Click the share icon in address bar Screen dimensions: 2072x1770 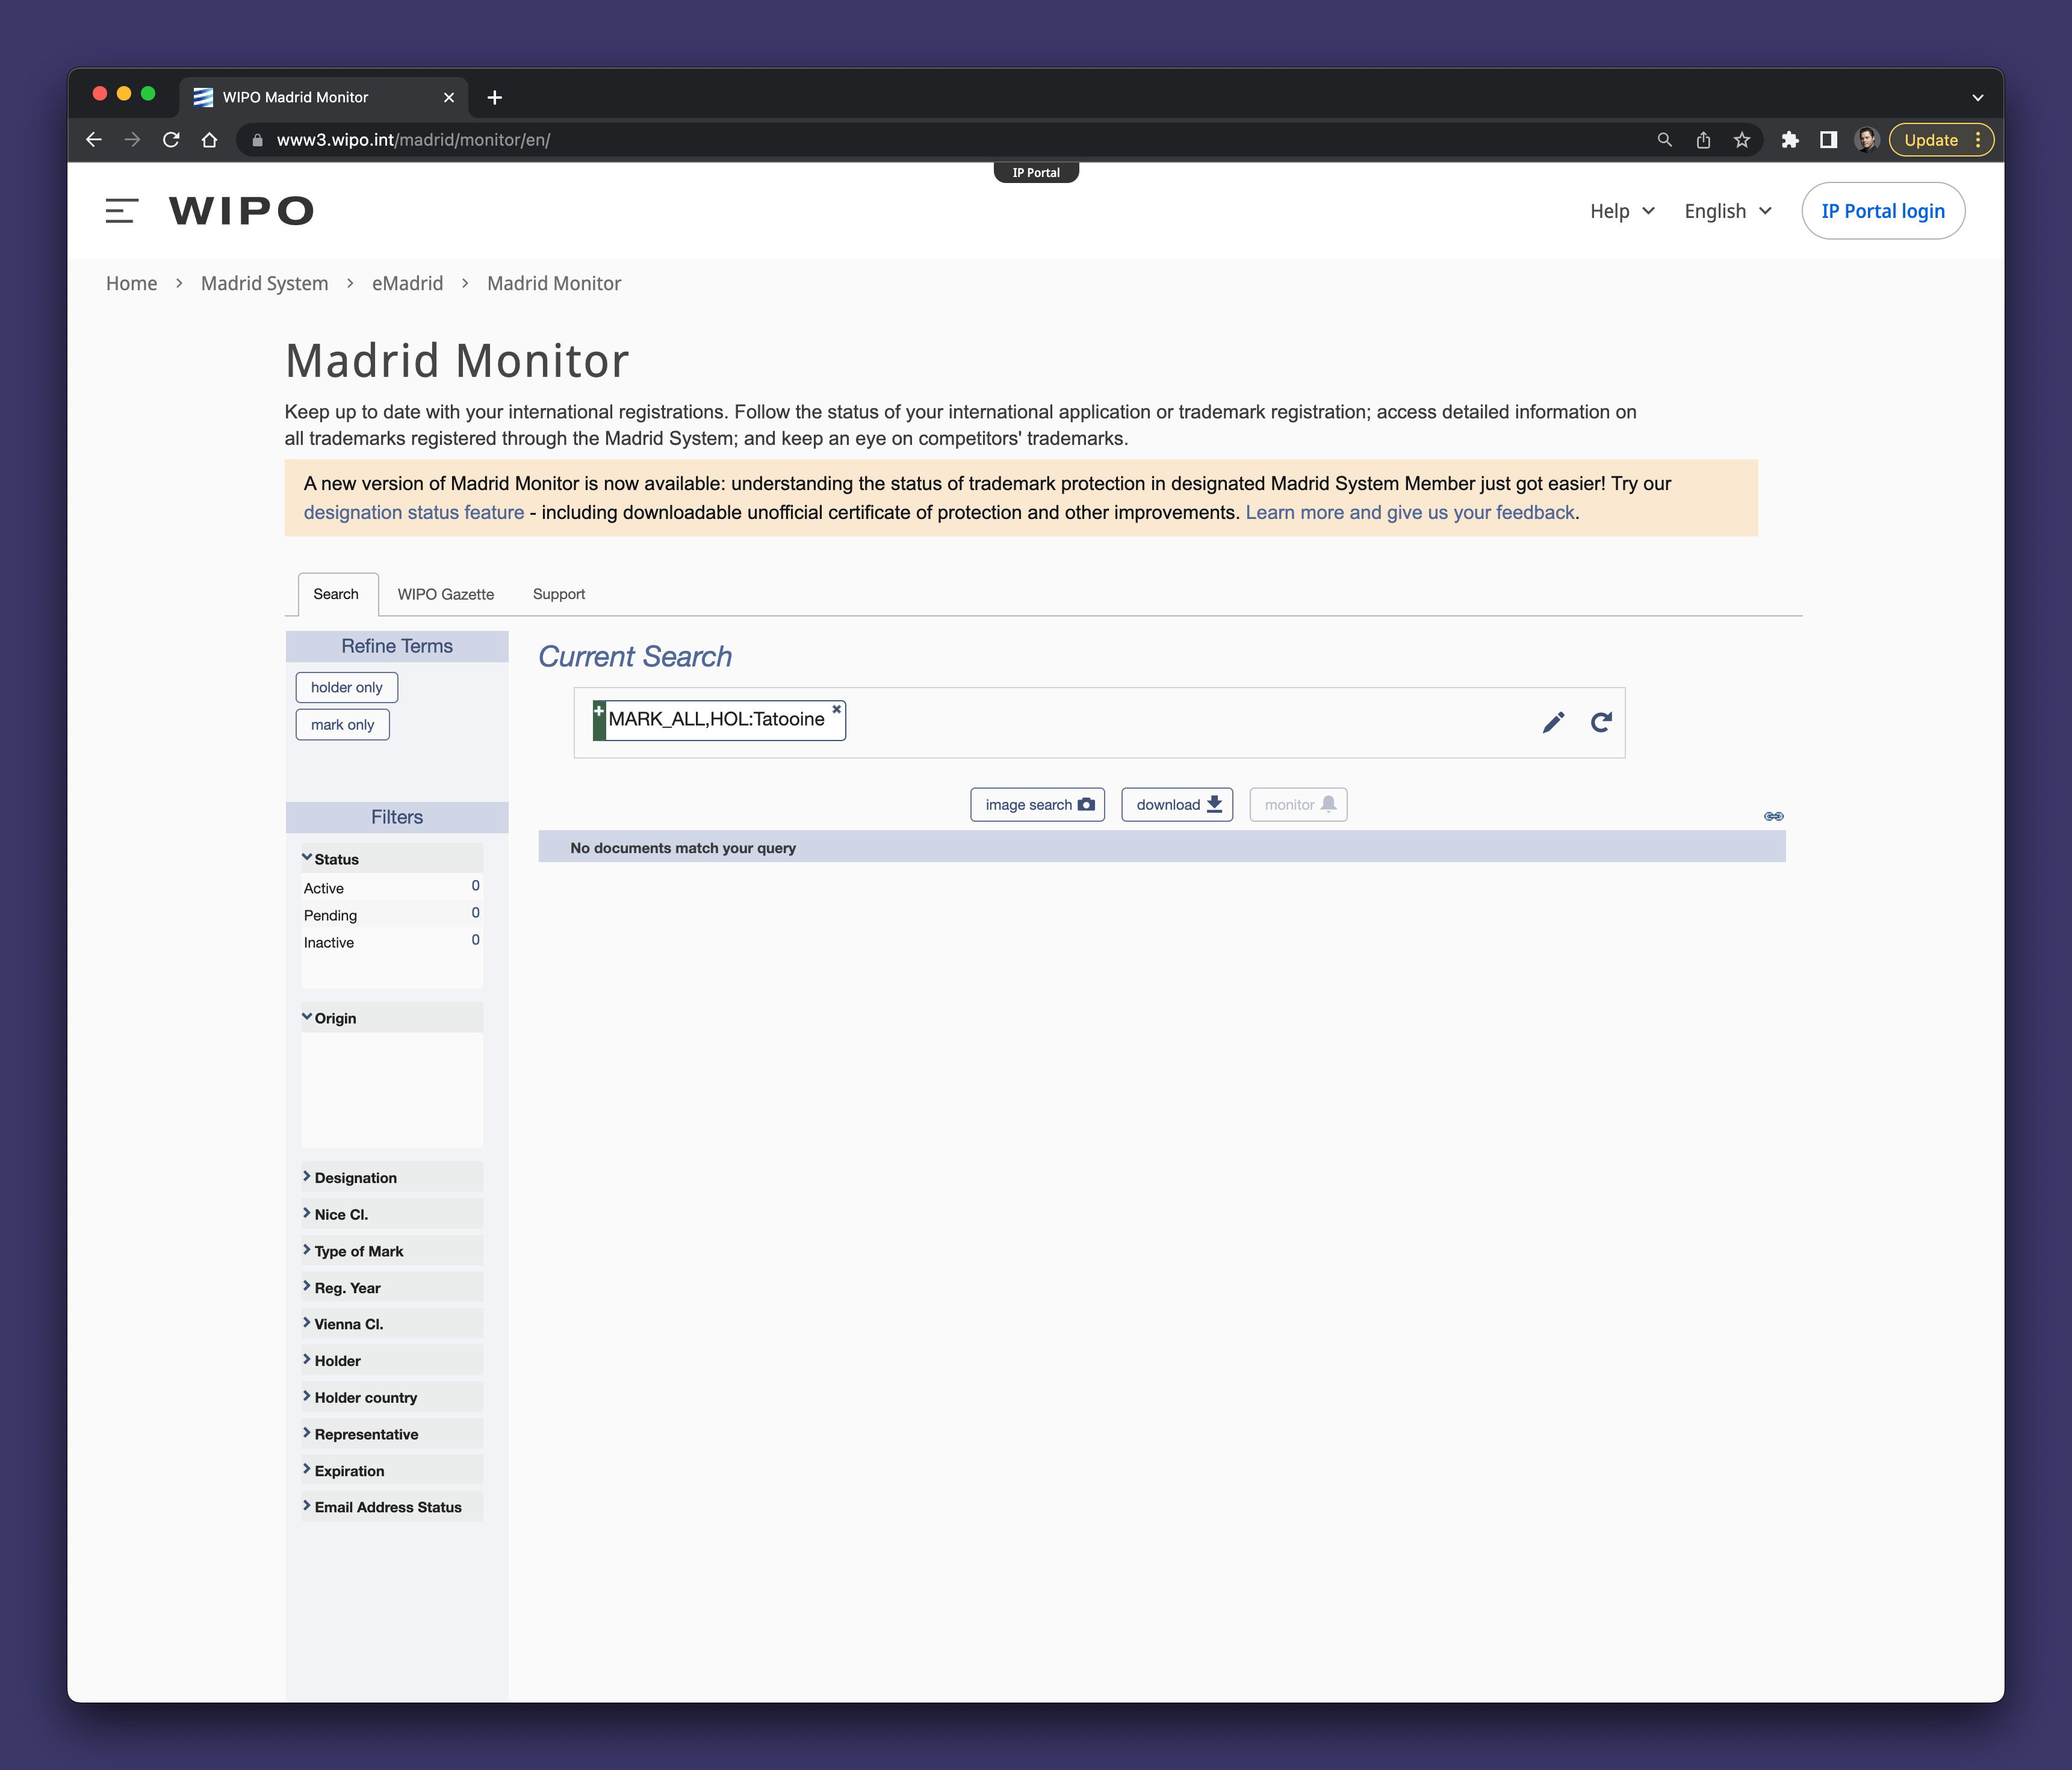1703,140
